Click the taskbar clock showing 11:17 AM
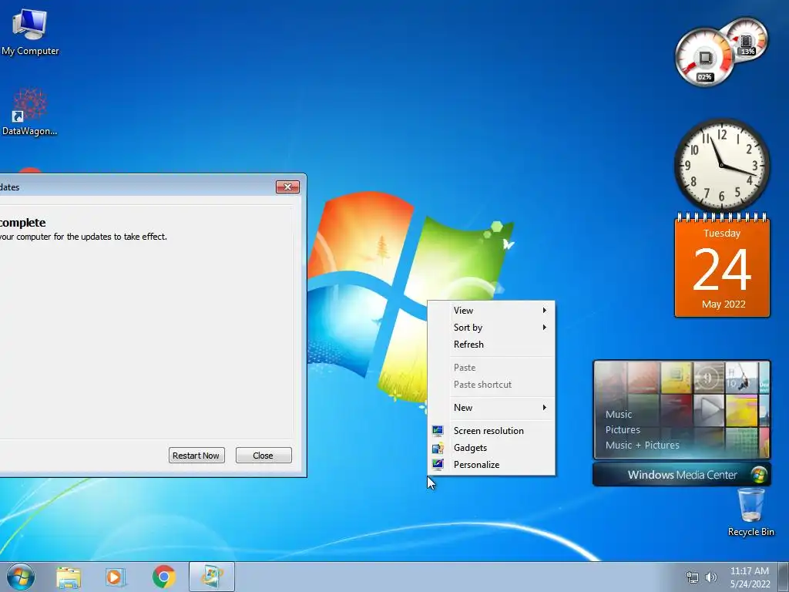The height and width of the screenshot is (592, 789). click(x=750, y=577)
